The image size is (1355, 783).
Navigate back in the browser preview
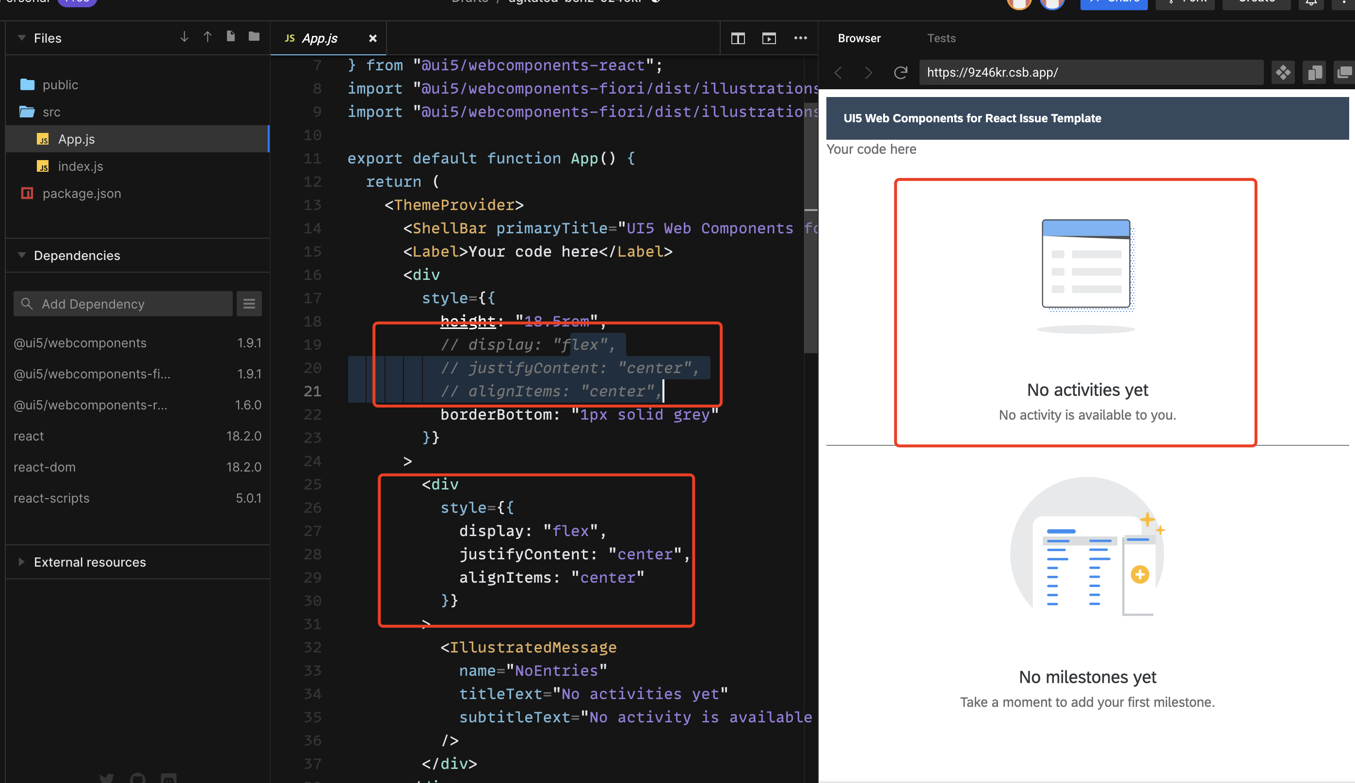(x=838, y=73)
